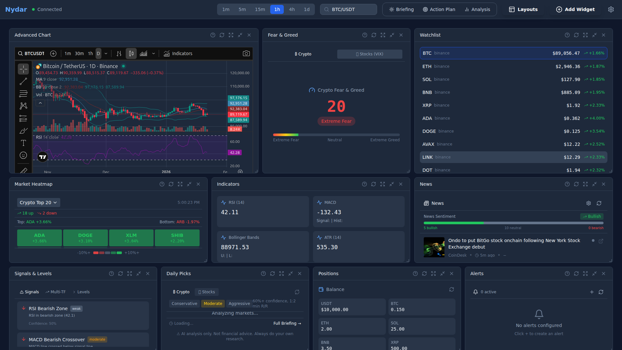Open the chart timeframe dropdown chevron
622x350 pixels.
[x=106, y=53]
